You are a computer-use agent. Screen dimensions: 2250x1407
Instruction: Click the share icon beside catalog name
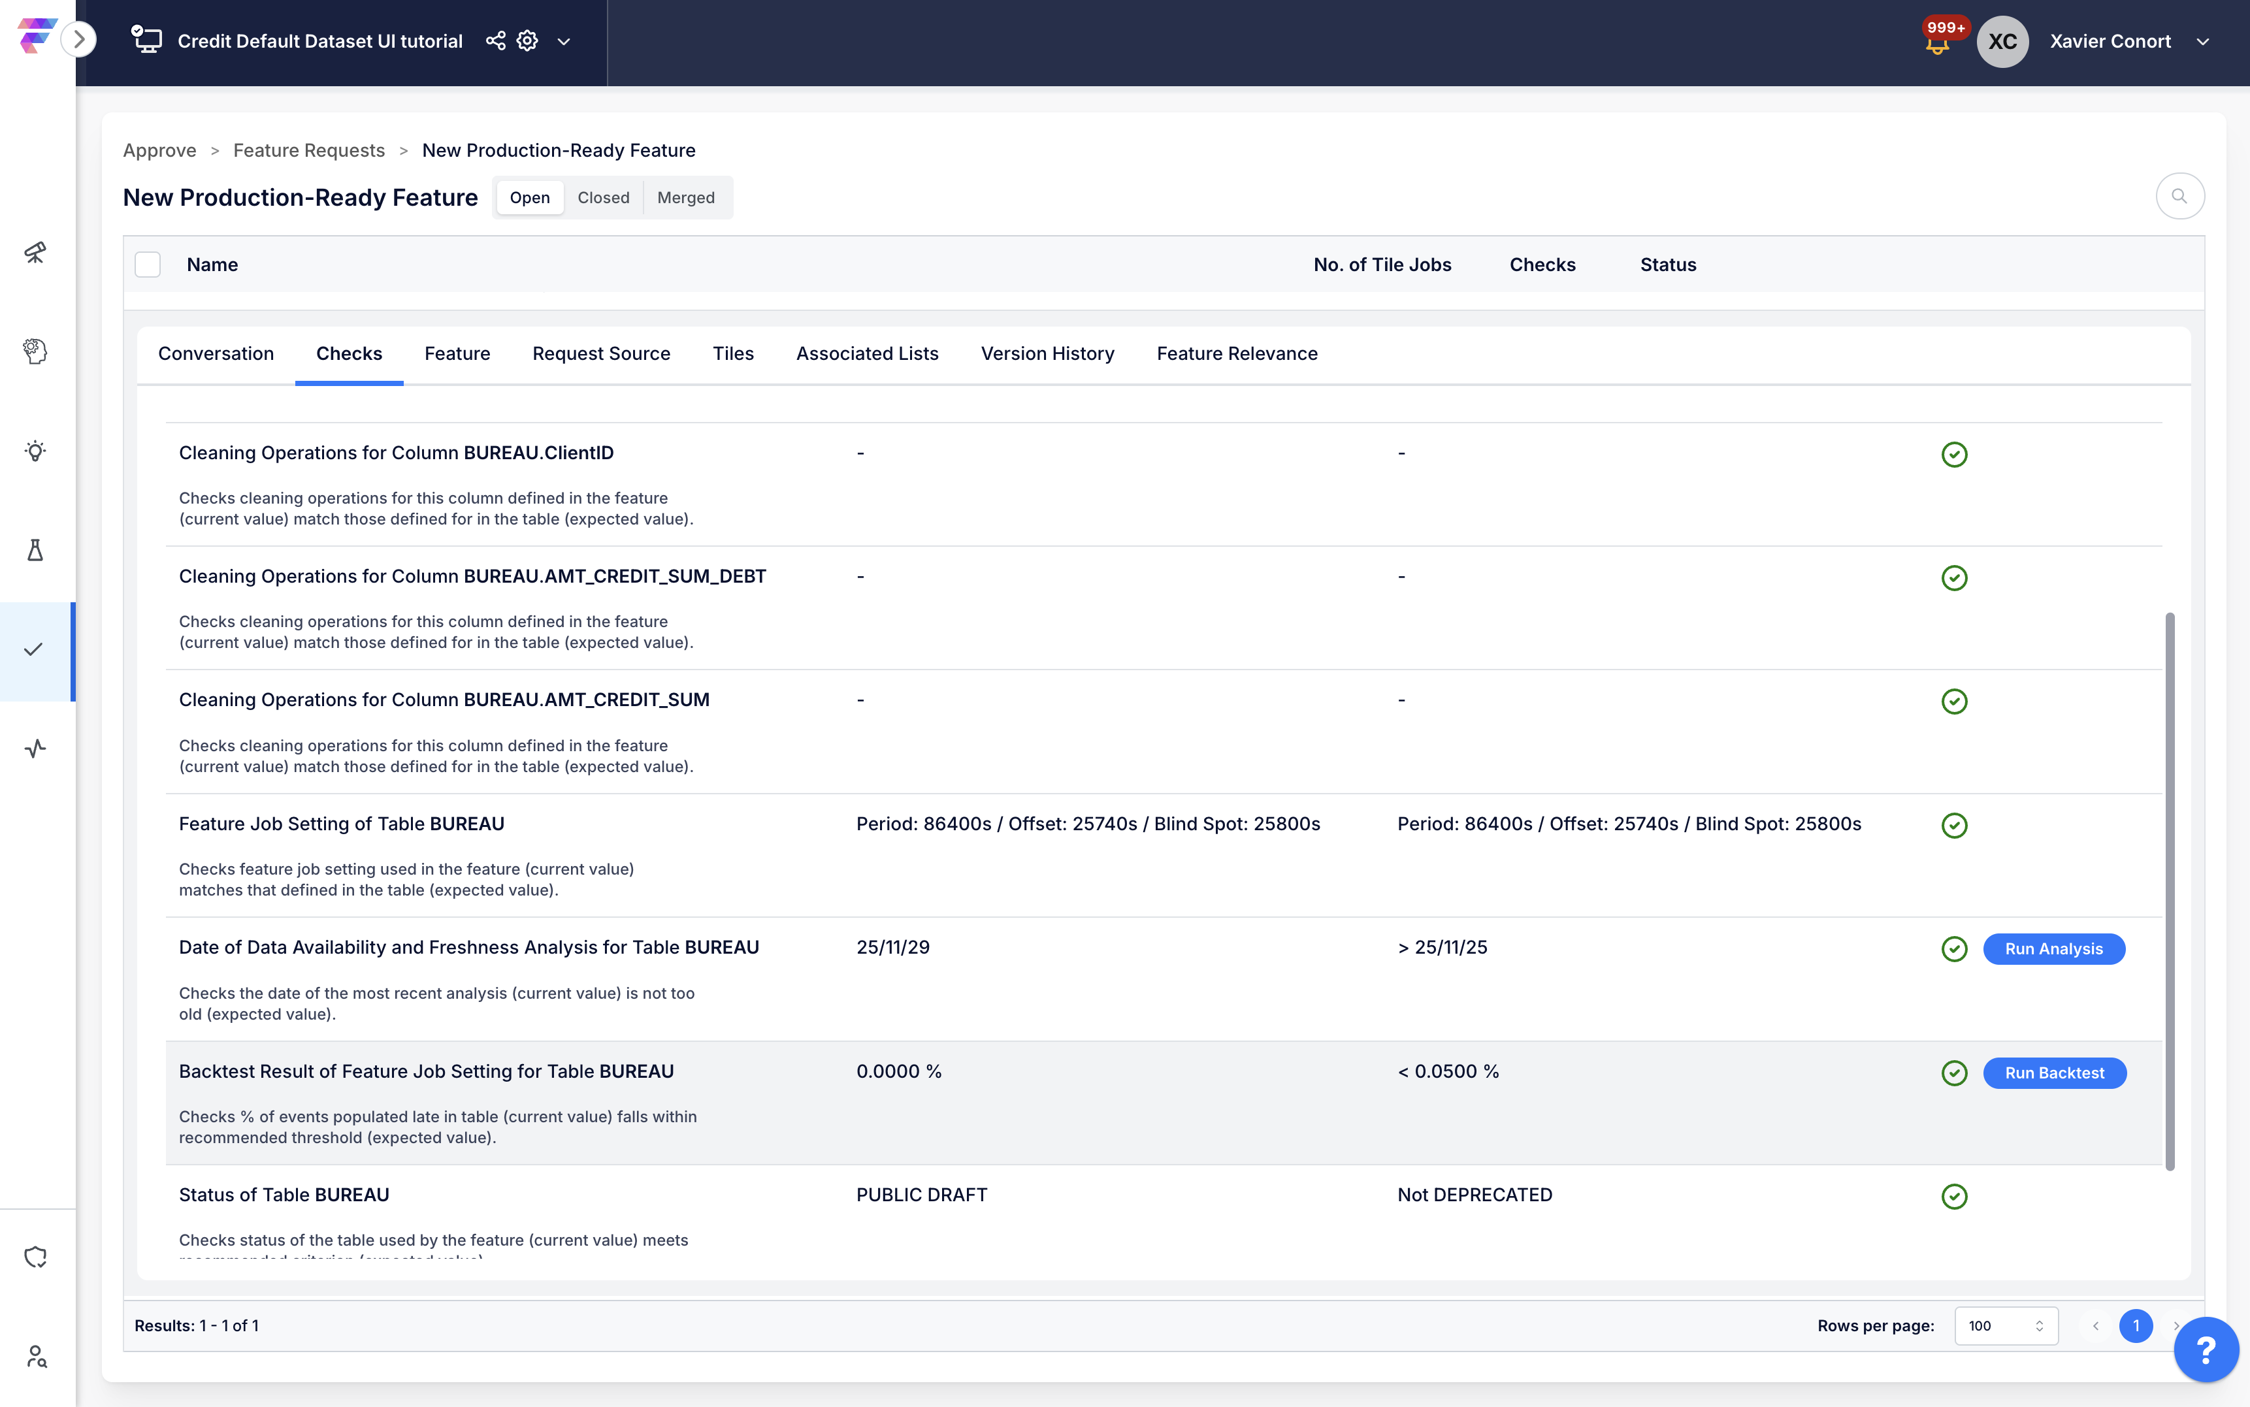[x=495, y=41]
